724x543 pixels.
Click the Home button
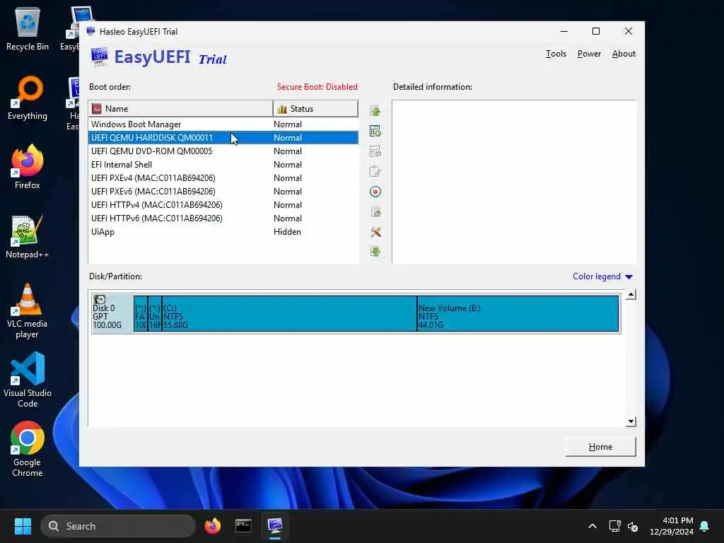(x=600, y=447)
